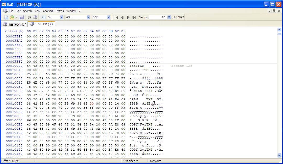Click the Save floppy disk icon
283x164 pixels.
22,17
